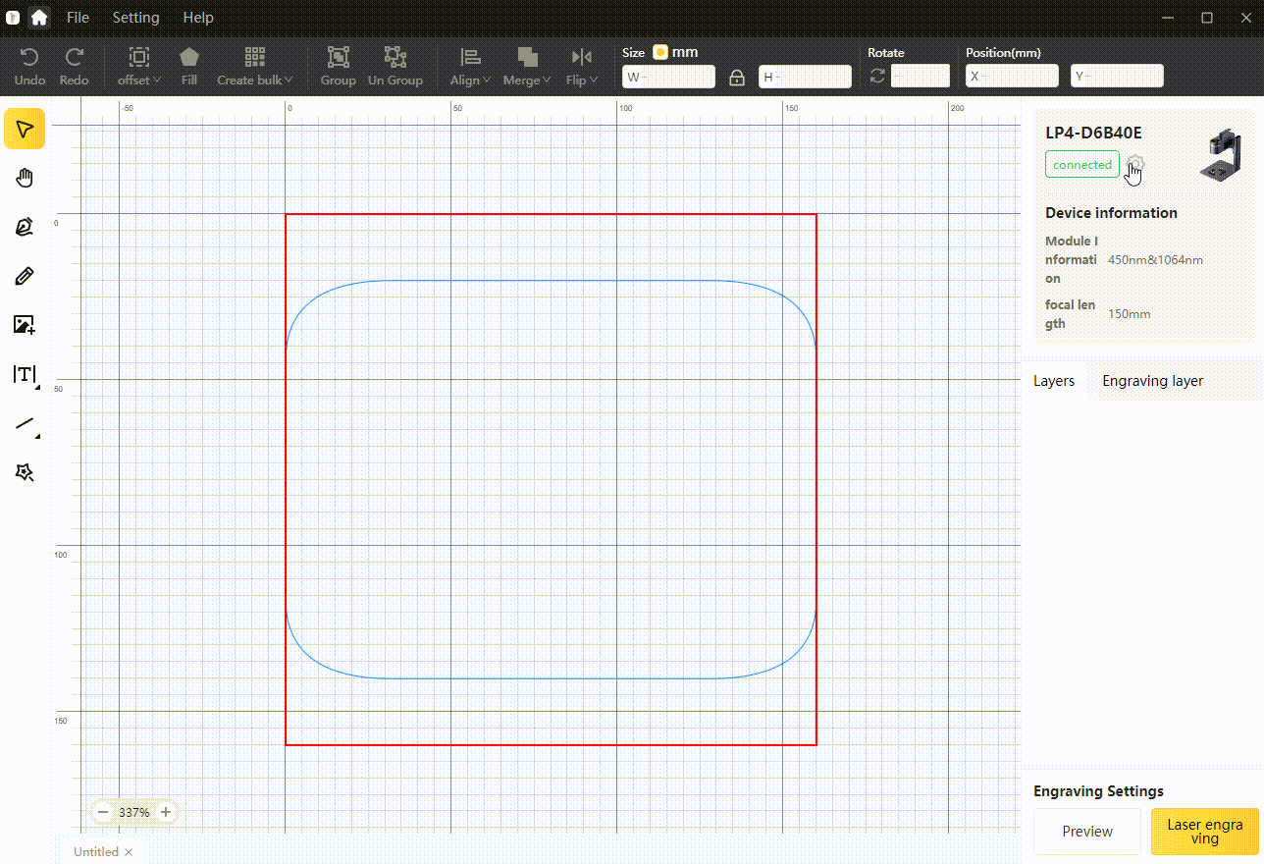Select the Untitled document tab
The width and height of the screenshot is (1264, 864).
click(x=96, y=852)
